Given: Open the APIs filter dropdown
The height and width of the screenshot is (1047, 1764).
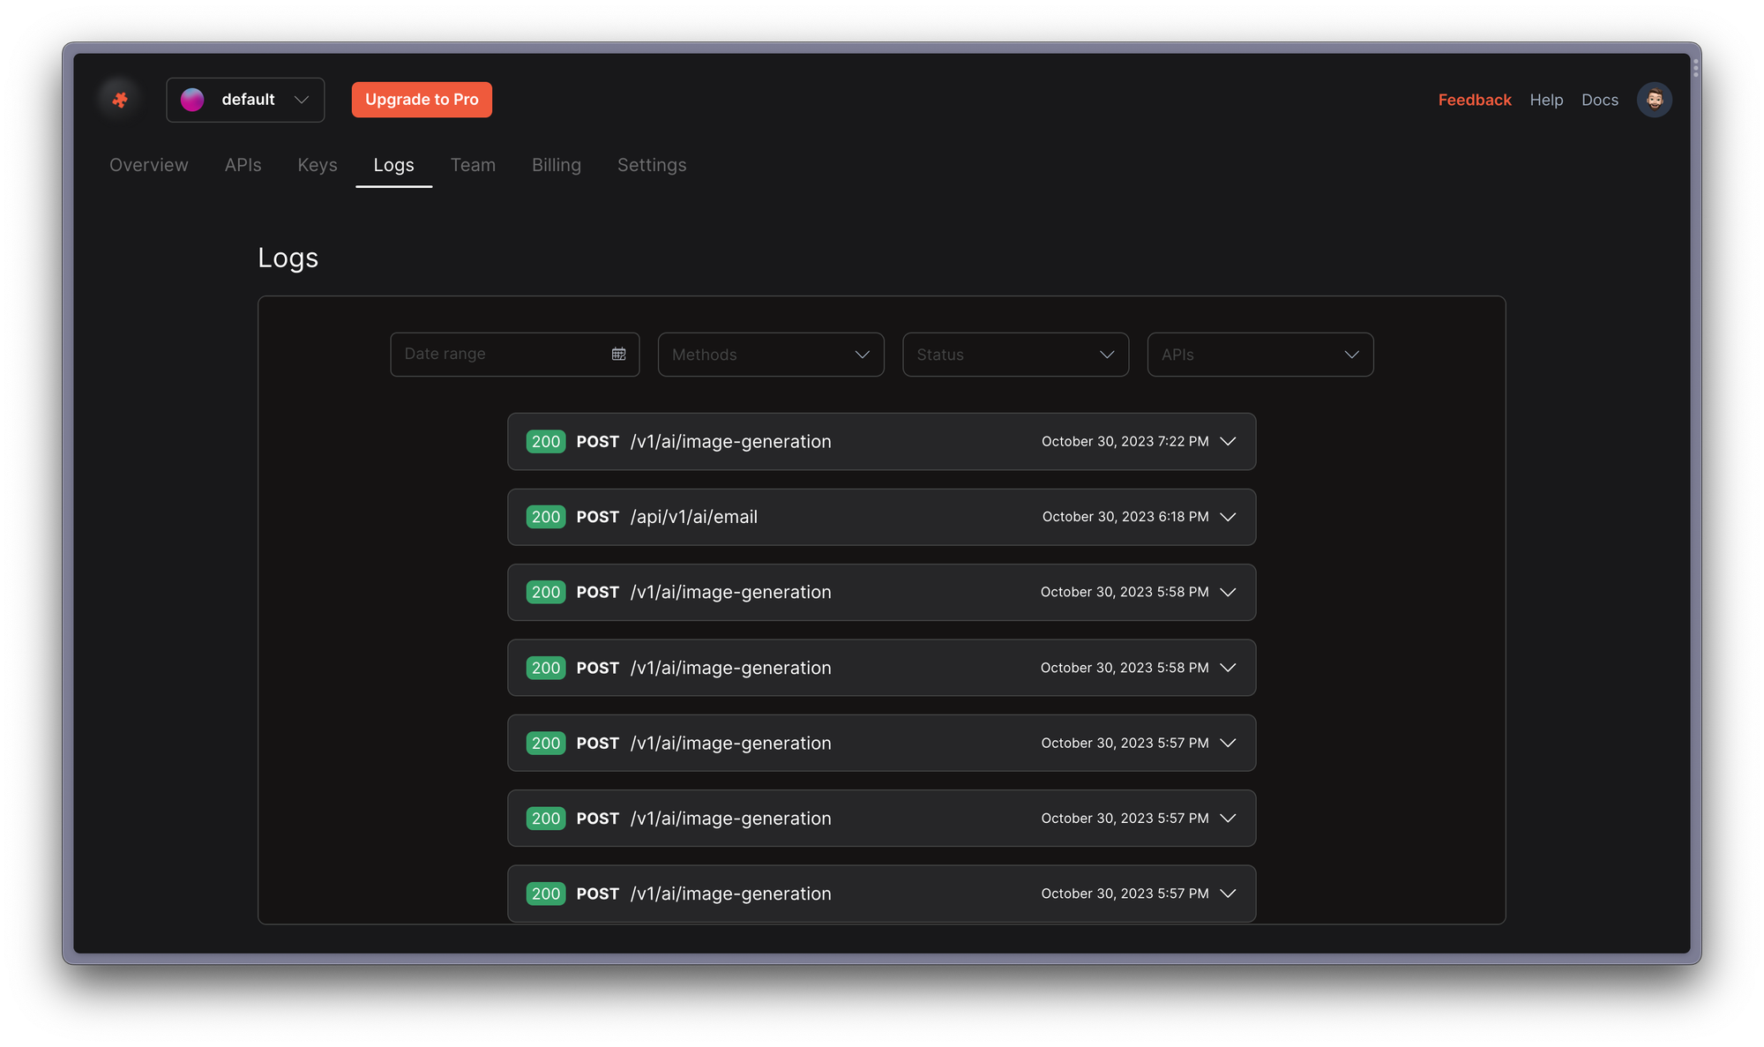Looking at the screenshot, I should (x=1260, y=355).
